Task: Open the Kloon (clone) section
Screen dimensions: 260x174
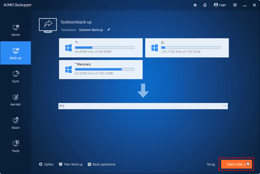Action: pos(15,123)
